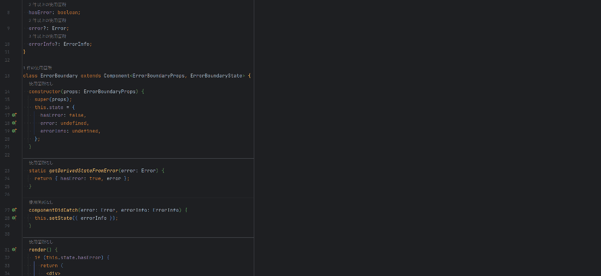Image resolution: width=601 pixels, height=276 pixels.
Task: Click line number 23 in the gutter
Action: [7, 171]
